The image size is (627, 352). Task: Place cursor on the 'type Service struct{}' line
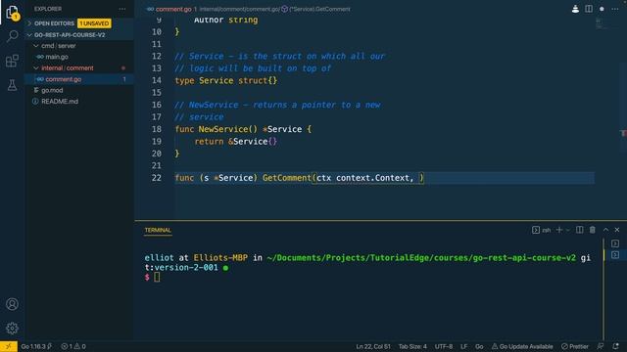(x=226, y=80)
